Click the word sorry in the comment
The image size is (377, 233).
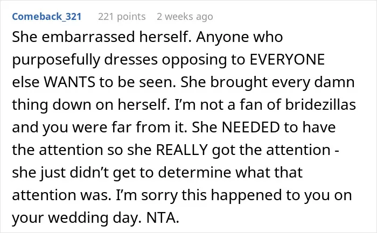pos(159,195)
